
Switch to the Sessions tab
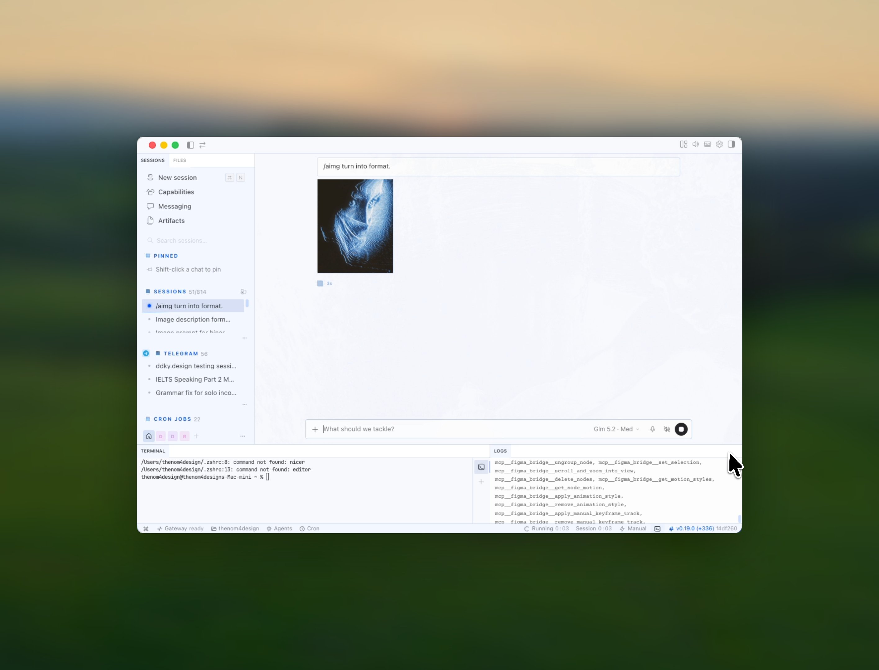[153, 160]
